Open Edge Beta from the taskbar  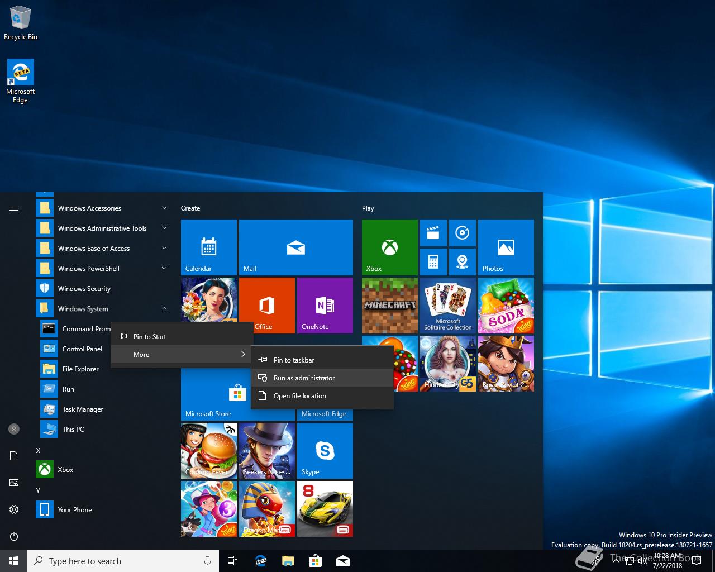[x=260, y=561]
